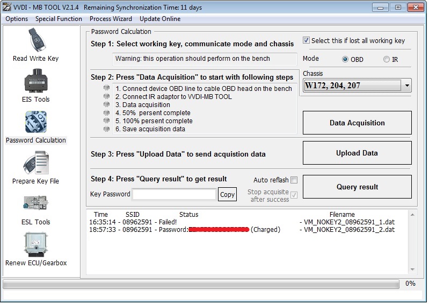Open ESL Tools lock icon
Viewport: 429px width, 304px height.
pos(36,202)
